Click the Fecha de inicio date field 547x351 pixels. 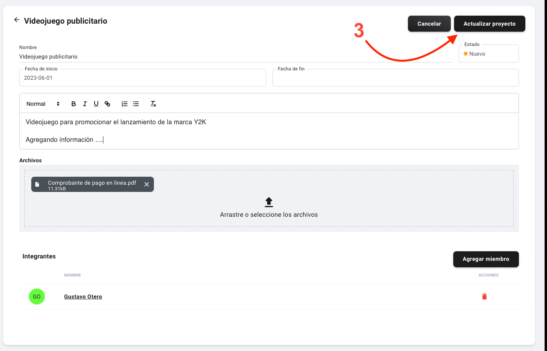point(142,78)
